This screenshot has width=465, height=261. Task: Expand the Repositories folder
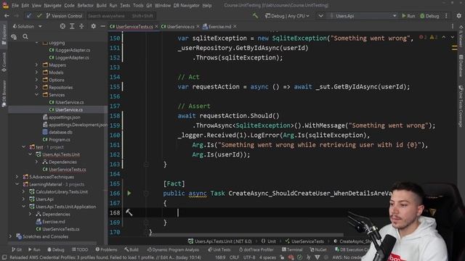point(37,87)
